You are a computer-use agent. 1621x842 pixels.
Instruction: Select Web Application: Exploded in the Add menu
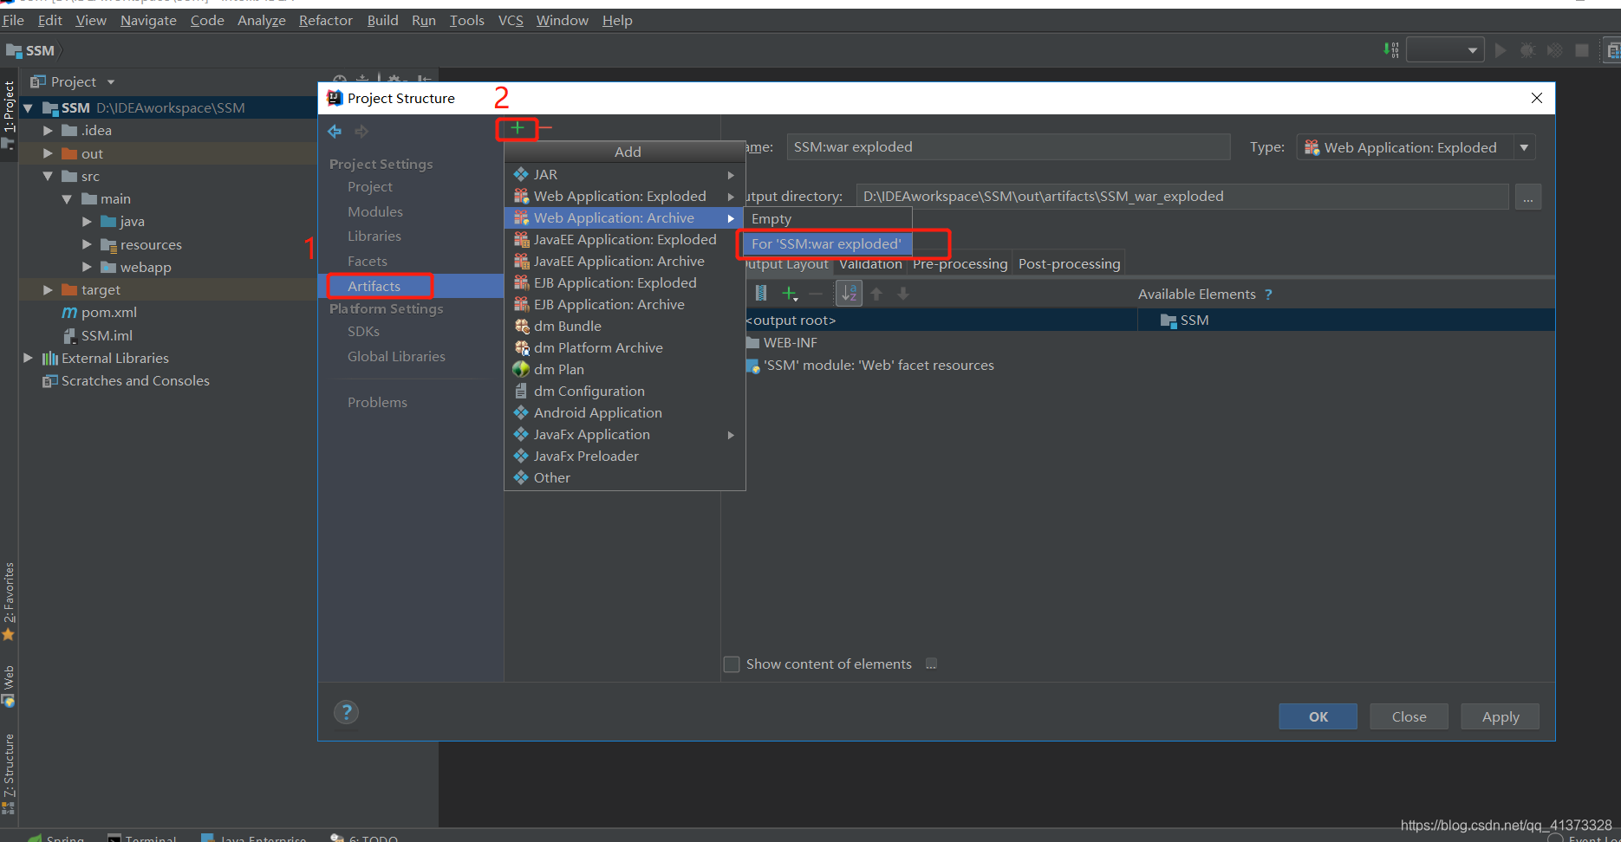(x=624, y=196)
